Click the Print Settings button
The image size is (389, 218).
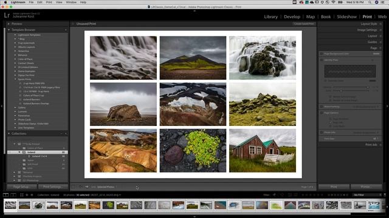[53, 187]
